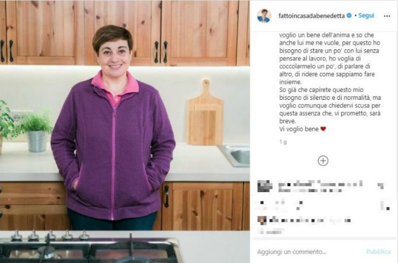Screen dimensions: 398x263
Task: Like the first pixelated comment
Action: (x=380, y=186)
